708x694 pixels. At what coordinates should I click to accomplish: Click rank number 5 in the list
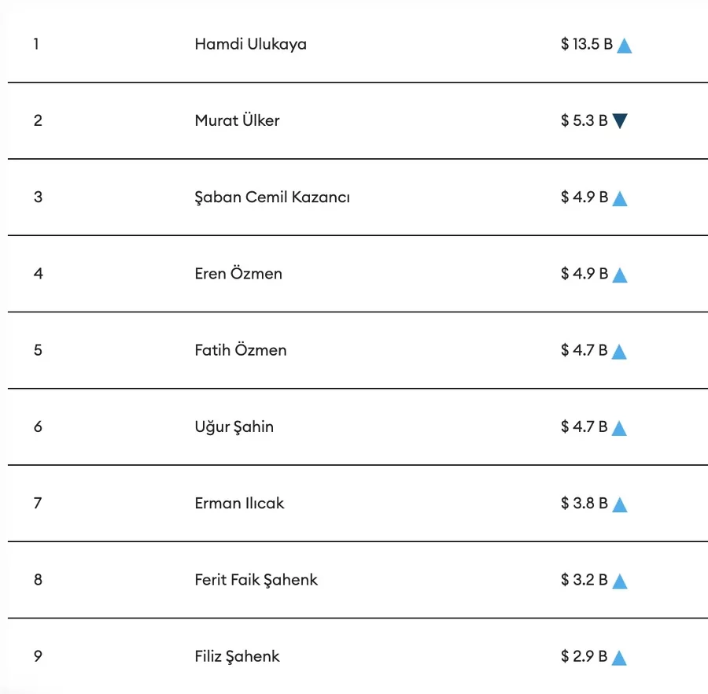pyautogui.click(x=38, y=350)
